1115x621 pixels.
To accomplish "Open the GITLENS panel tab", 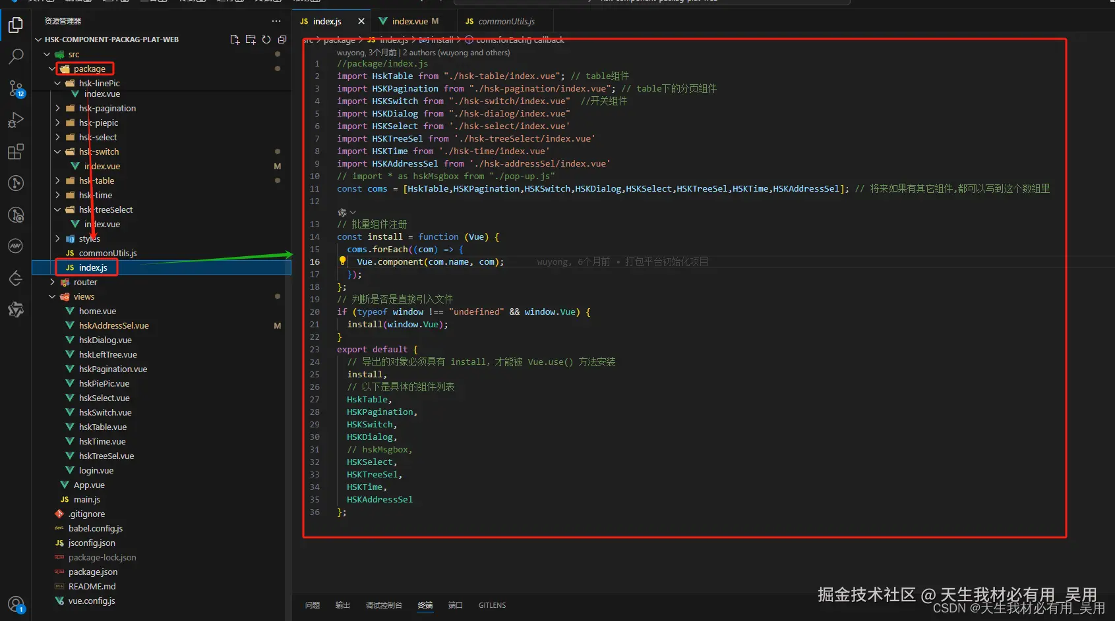I will (x=492, y=605).
